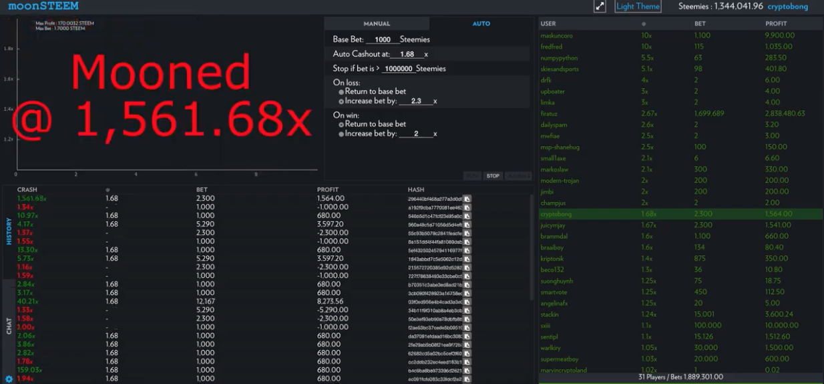Copy hash of the 1.37x crash row

click(467, 233)
